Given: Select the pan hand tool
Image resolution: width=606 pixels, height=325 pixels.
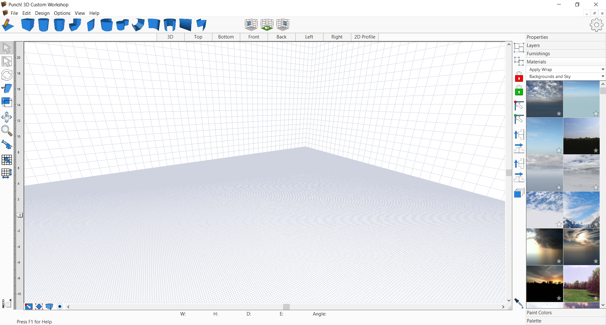Looking at the screenshot, I should tap(7, 117).
